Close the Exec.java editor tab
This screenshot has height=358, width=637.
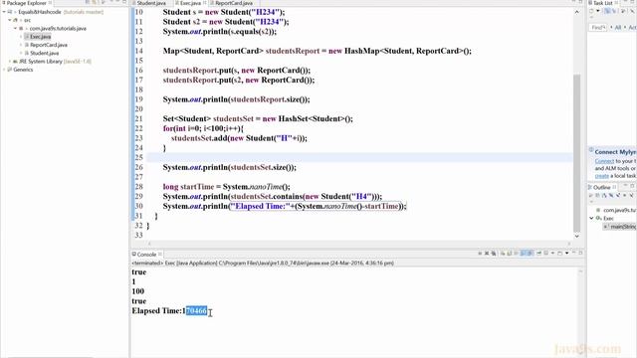point(205,3)
